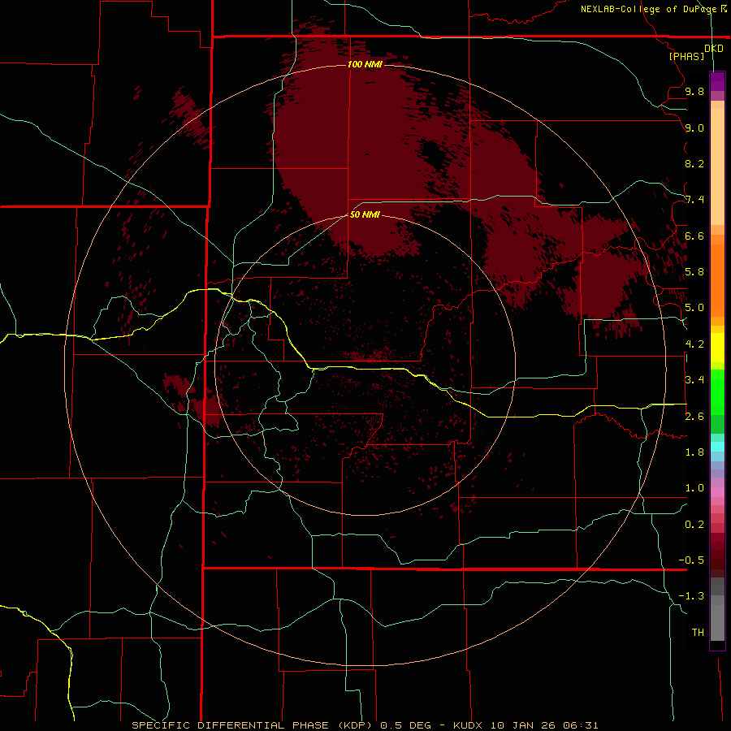The height and width of the screenshot is (731, 731).
Task: Click the TH threshold label
Action: [x=698, y=633]
